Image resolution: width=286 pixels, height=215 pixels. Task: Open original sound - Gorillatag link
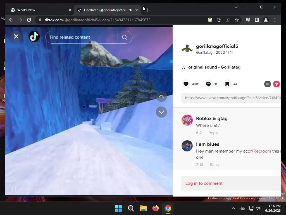214,67
